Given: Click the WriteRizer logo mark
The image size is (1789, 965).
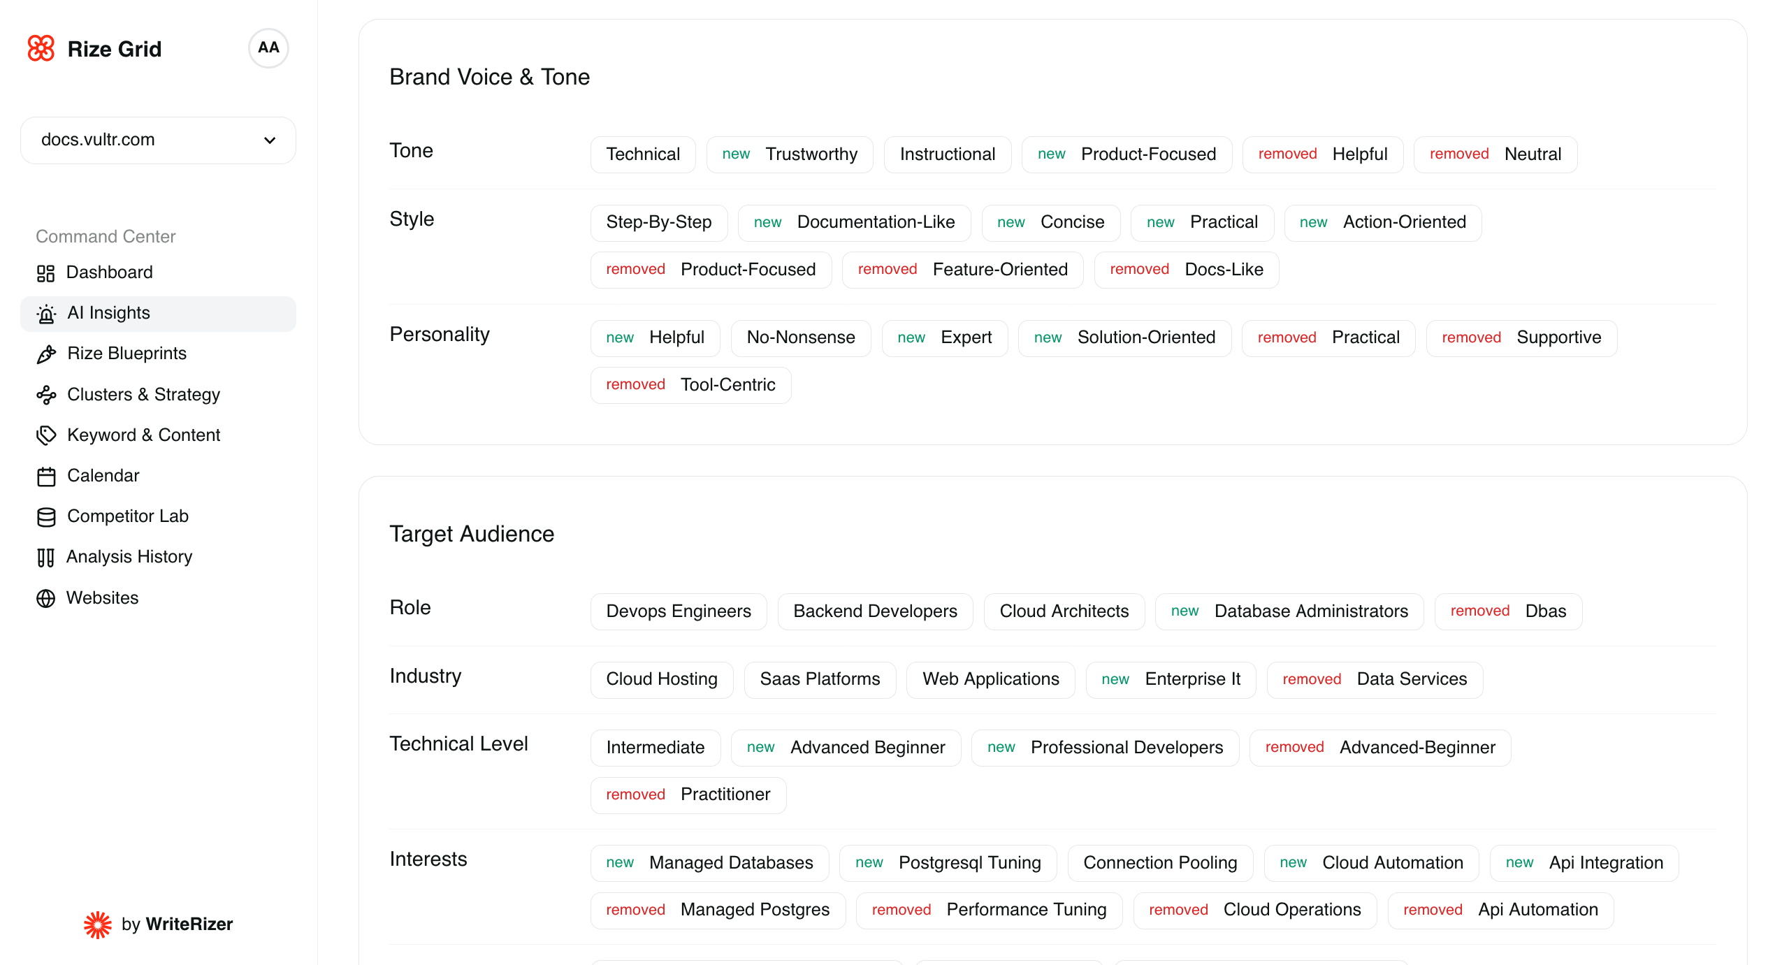Looking at the screenshot, I should 97,924.
